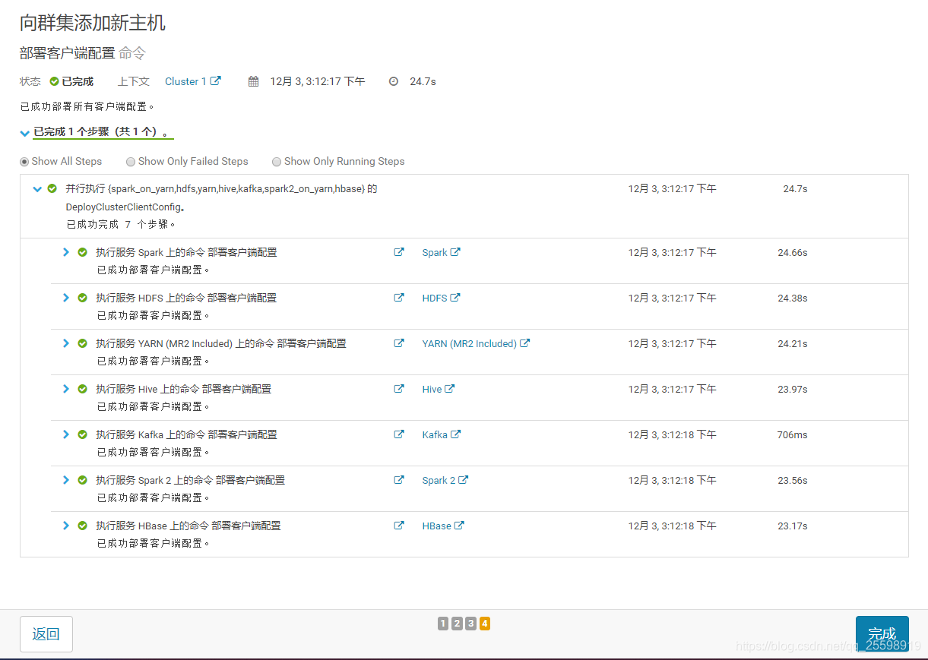Collapse the DeployClusterClientConfig parallel step
The width and height of the screenshot is (928, 660).
click(x=37, y=189)
